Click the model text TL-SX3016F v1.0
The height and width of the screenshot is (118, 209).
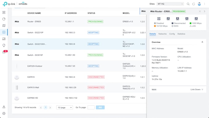[129, 55]
